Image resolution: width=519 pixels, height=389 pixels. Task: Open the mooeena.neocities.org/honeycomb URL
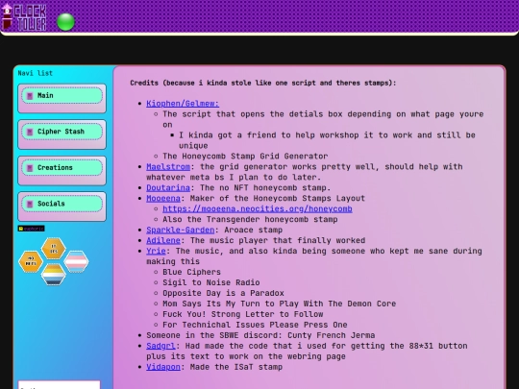click(x=258, y=209)
